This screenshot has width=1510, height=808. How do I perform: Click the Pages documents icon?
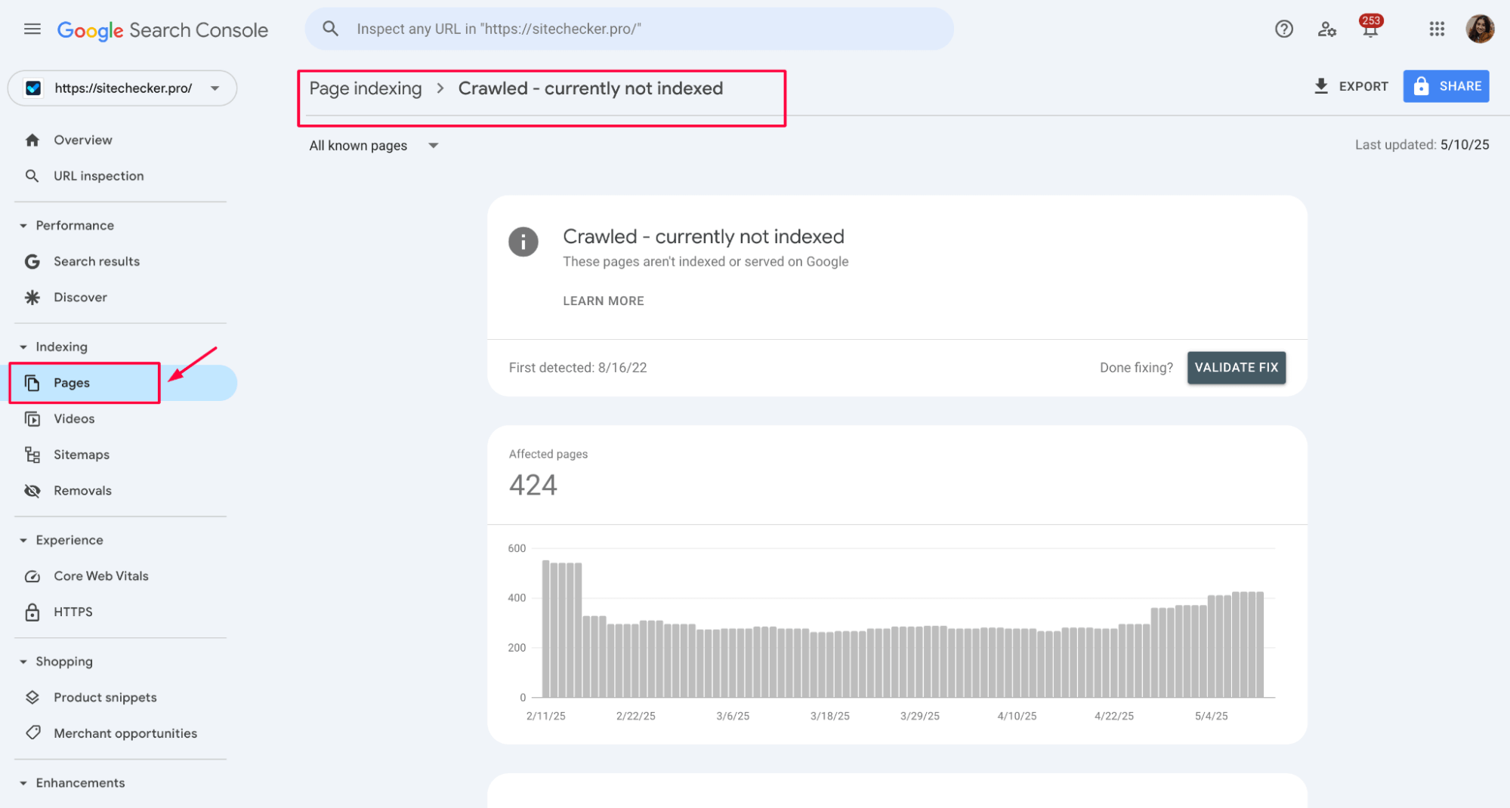[x=32, y=383]
